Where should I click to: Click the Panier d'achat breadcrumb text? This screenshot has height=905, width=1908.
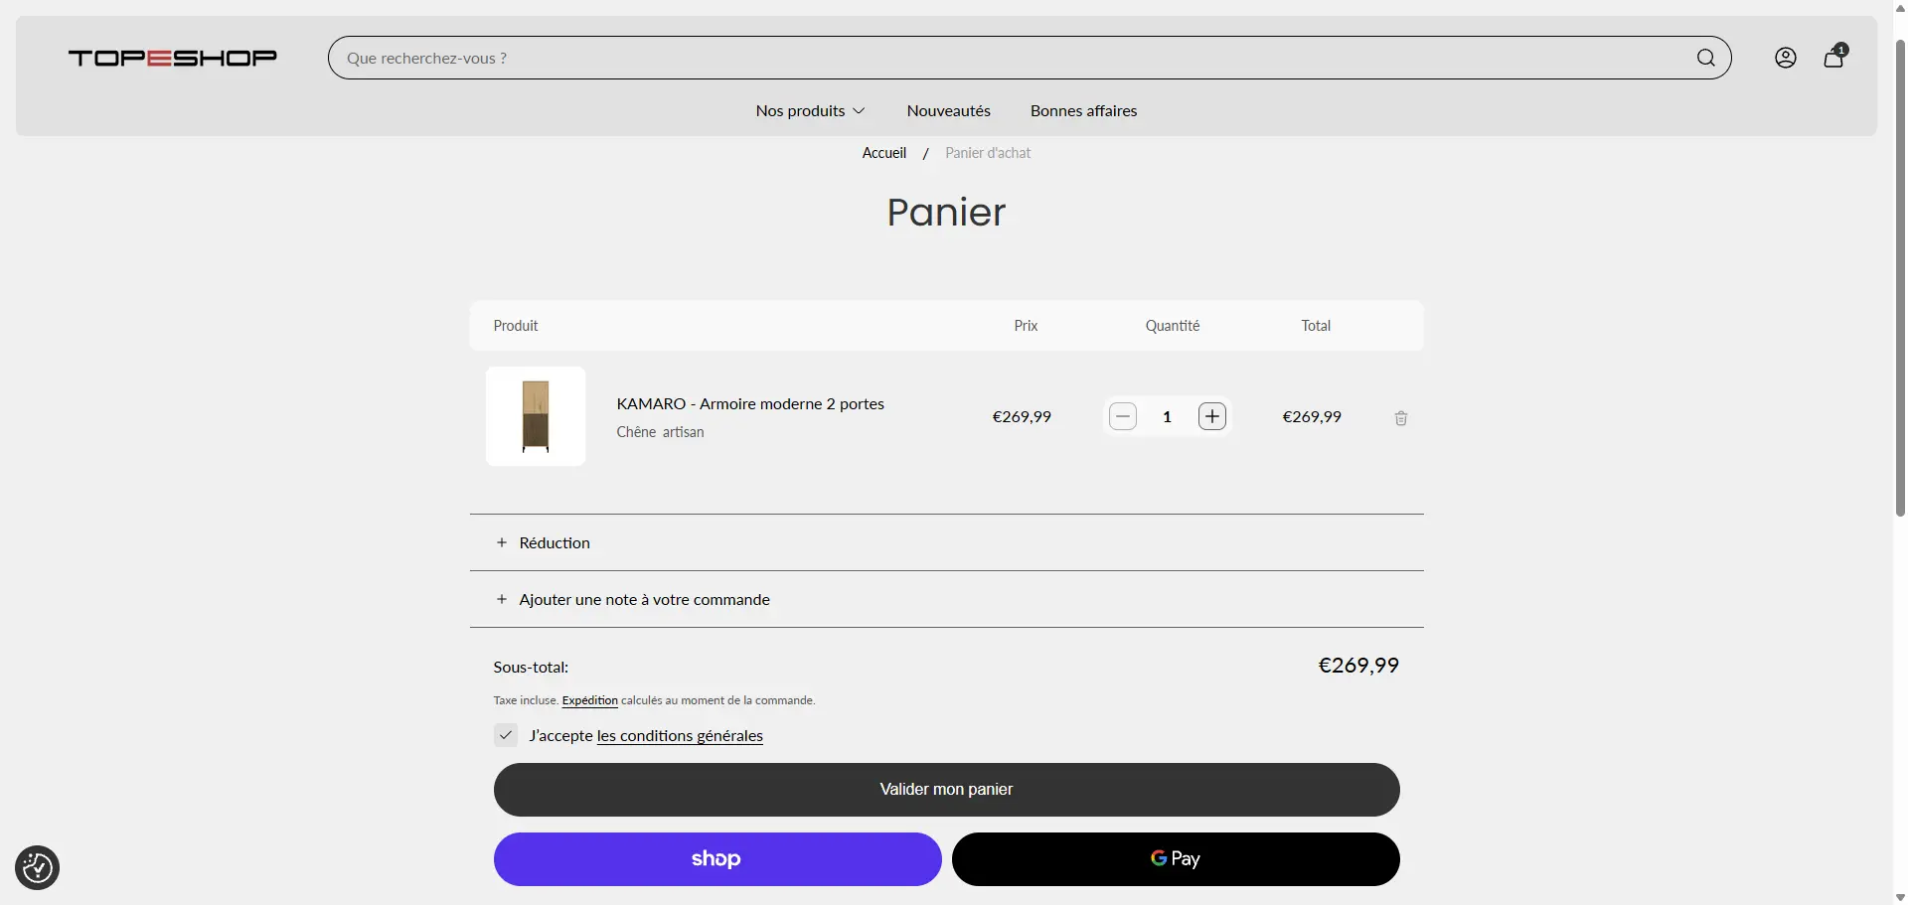point(988,153)
